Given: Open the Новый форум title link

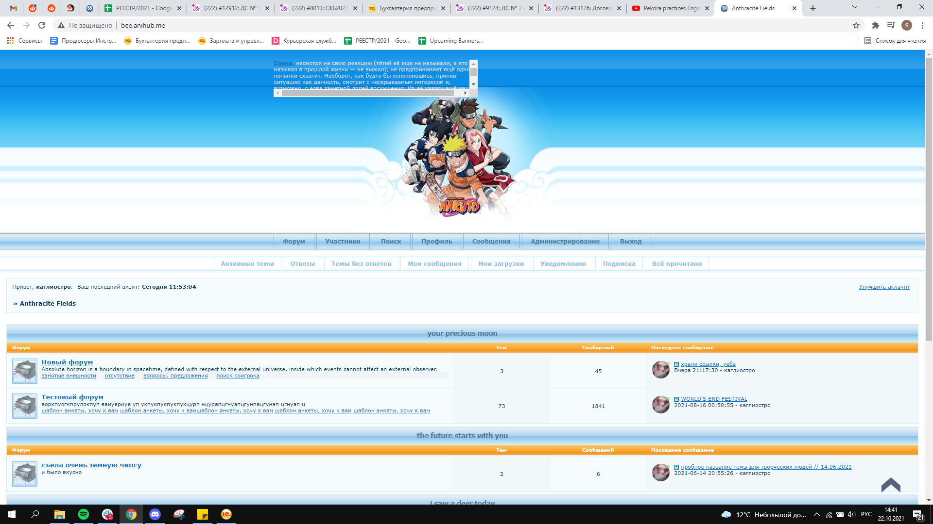Looking at the screenshot, I should pos(67,362).
